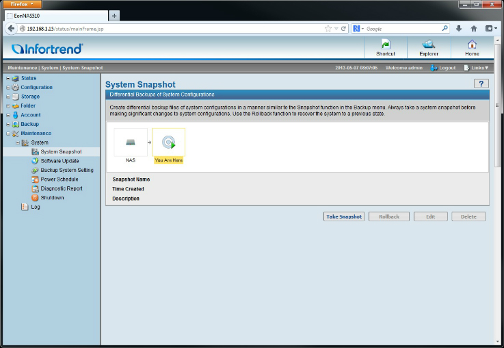The image size is (504, 348).
Task: Click the Firefox home toolbar icon
Action: [474, 29]
